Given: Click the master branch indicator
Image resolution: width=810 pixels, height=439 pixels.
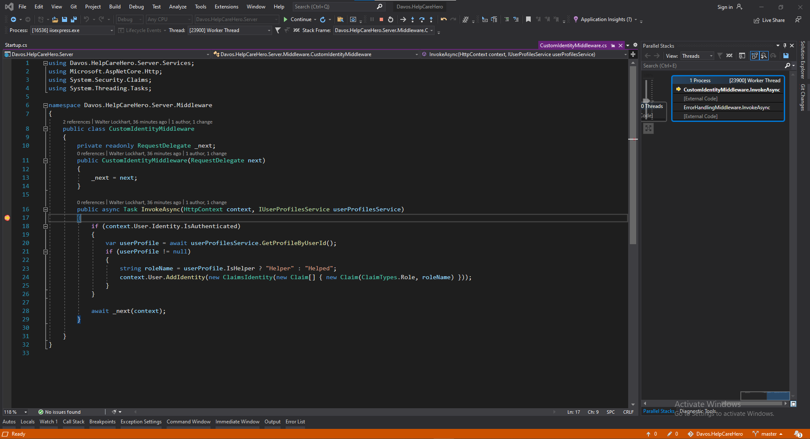Looking at the screenshot, I should point(768,434).
